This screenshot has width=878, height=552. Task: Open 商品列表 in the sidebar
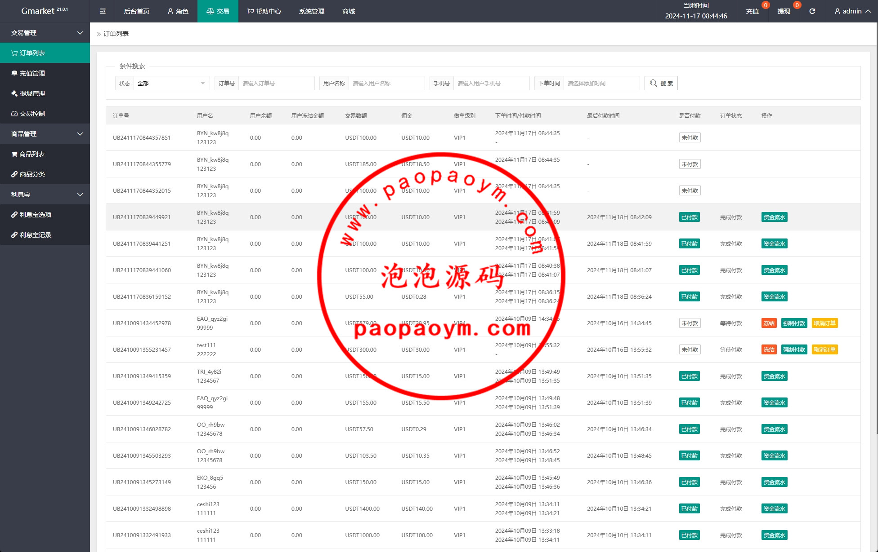[x=31, y=154]
